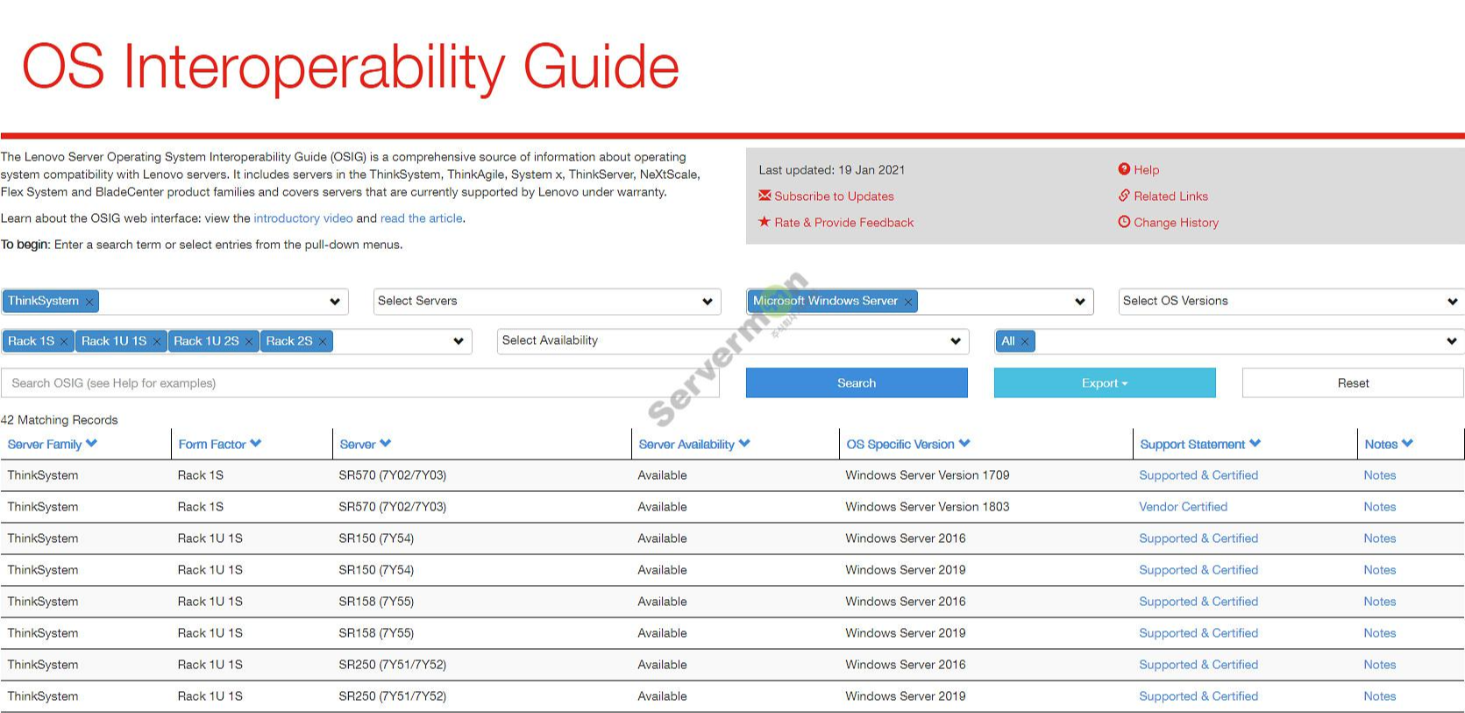Click the OS Interoperability Guide heading
Viewport: 1465px width, 713px height.
tap(351, 68)
